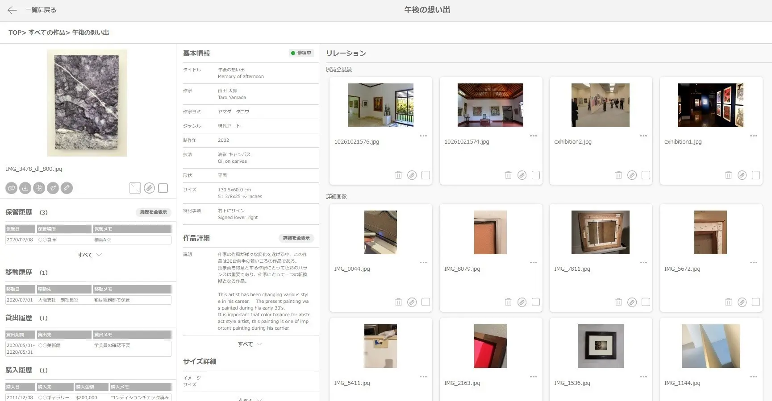Click paperclip icon on exhibition2.jpg card
The height and width of the screenshot is (401, 772).
click(x=632, y=175)
